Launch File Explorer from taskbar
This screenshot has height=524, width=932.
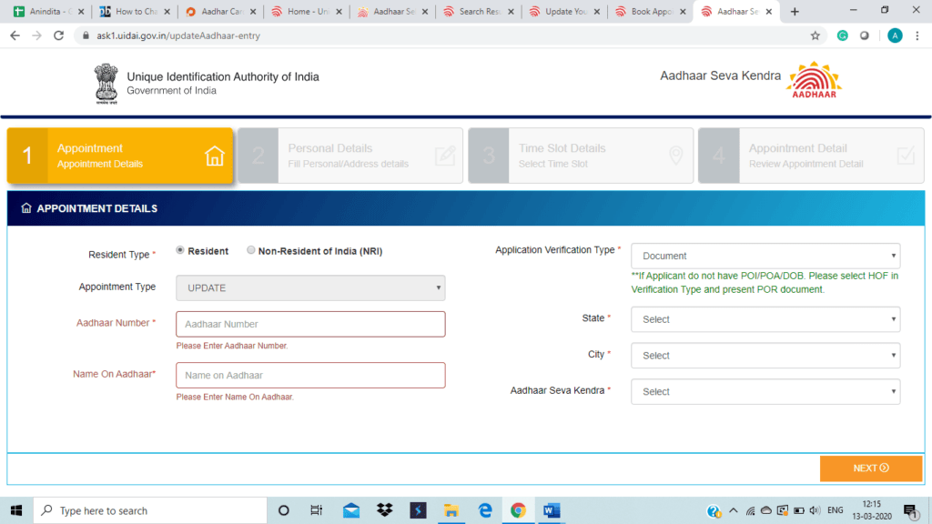click(x=451, y=510)
